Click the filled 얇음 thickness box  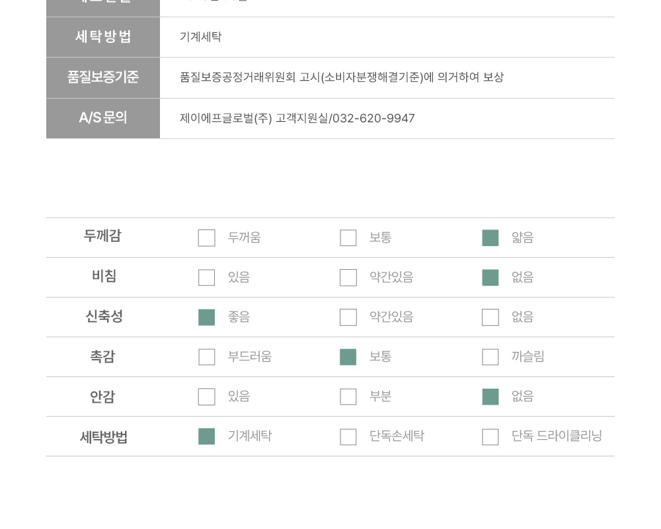[x=490, y=238]
